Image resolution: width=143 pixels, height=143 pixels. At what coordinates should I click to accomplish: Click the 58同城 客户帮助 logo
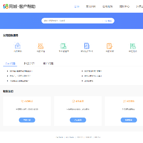tap(19, 6)
